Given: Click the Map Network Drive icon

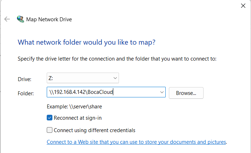Looking at the screenshot, I should (x=21, y=19).
